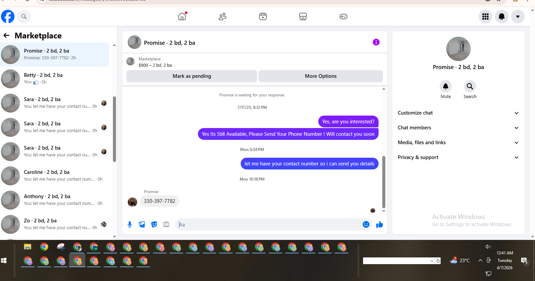Select the Betty conversation in the list

click(x=55, y=79)
